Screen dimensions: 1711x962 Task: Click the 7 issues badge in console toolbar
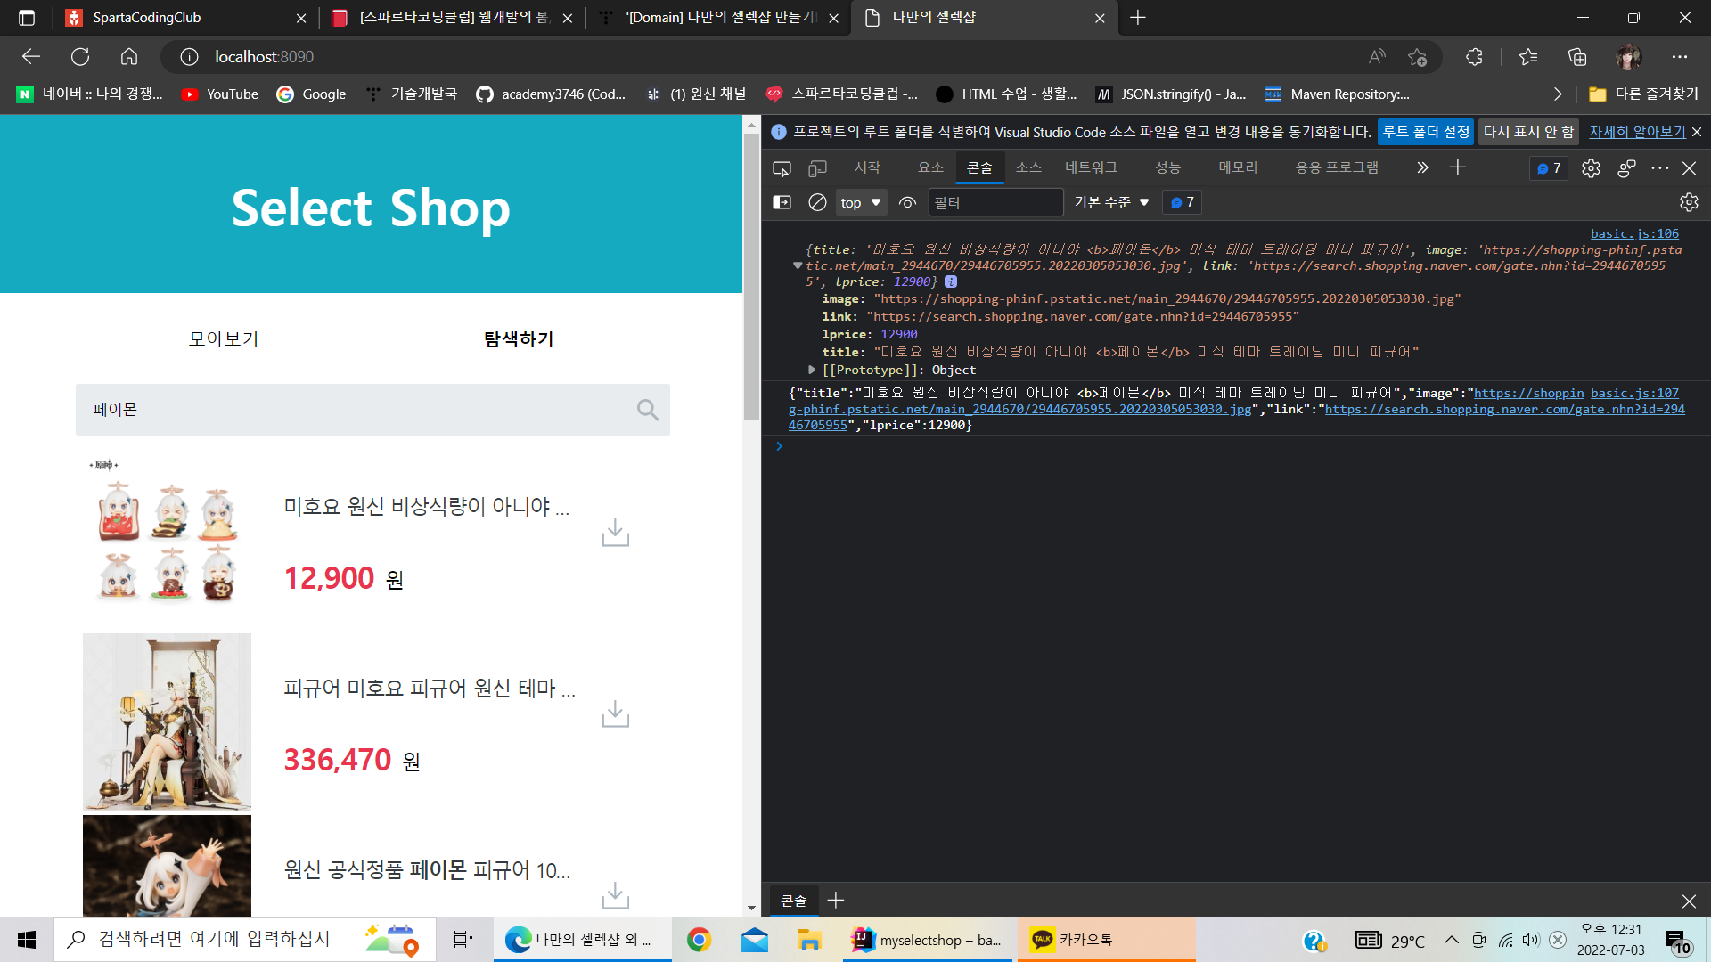pyautogui.click(x=1182, y=202)
